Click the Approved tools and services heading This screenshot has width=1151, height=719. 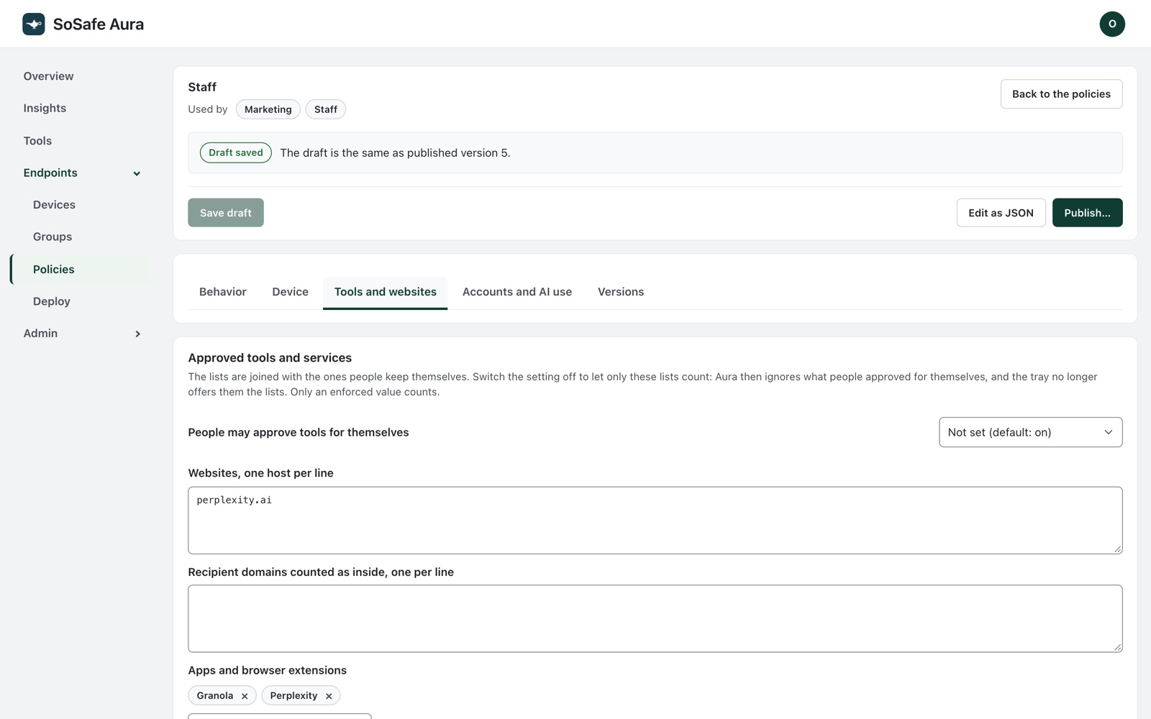270,358
